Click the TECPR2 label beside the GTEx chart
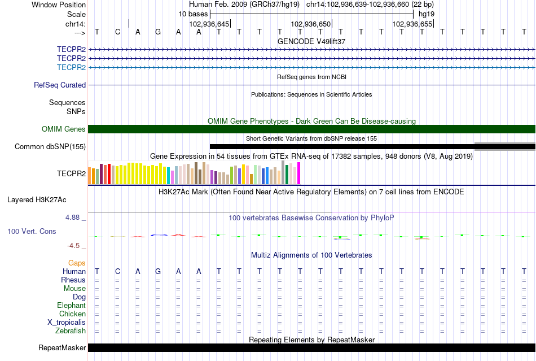 [x=71, y=173]
